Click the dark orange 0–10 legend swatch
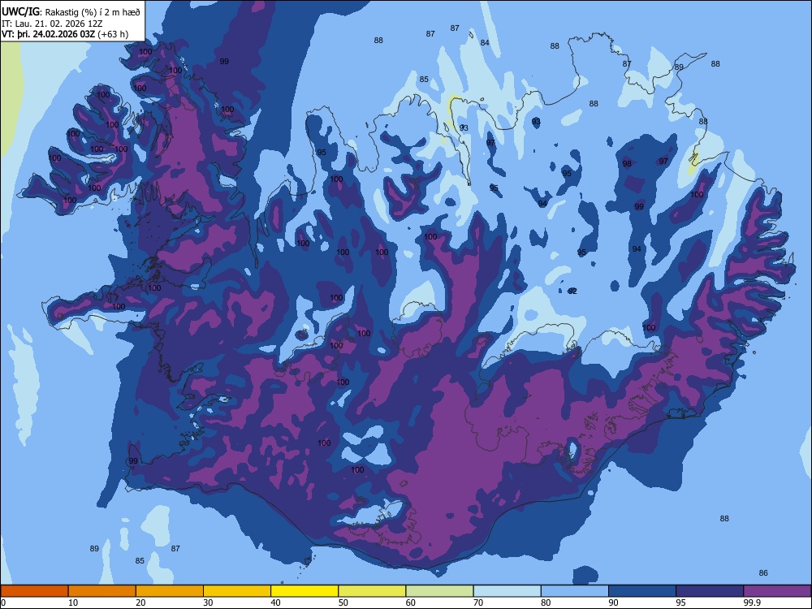 [34, 591]
